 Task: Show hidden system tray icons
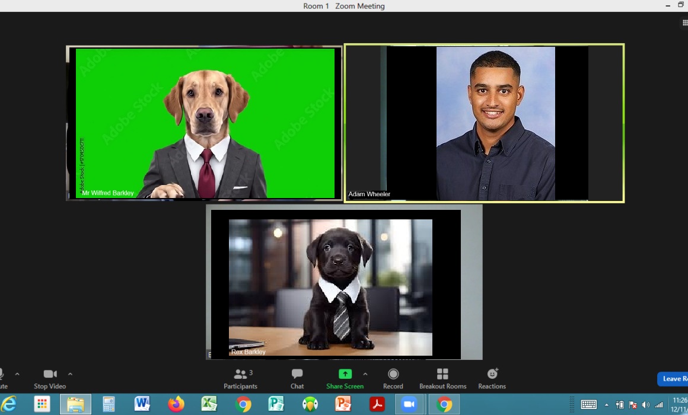point(606,405)
